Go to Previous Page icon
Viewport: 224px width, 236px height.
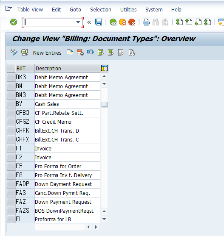[189, 22]
